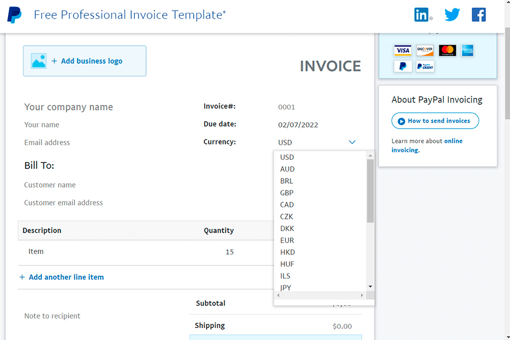Click the PayPal Credit icon

point(425,66)
